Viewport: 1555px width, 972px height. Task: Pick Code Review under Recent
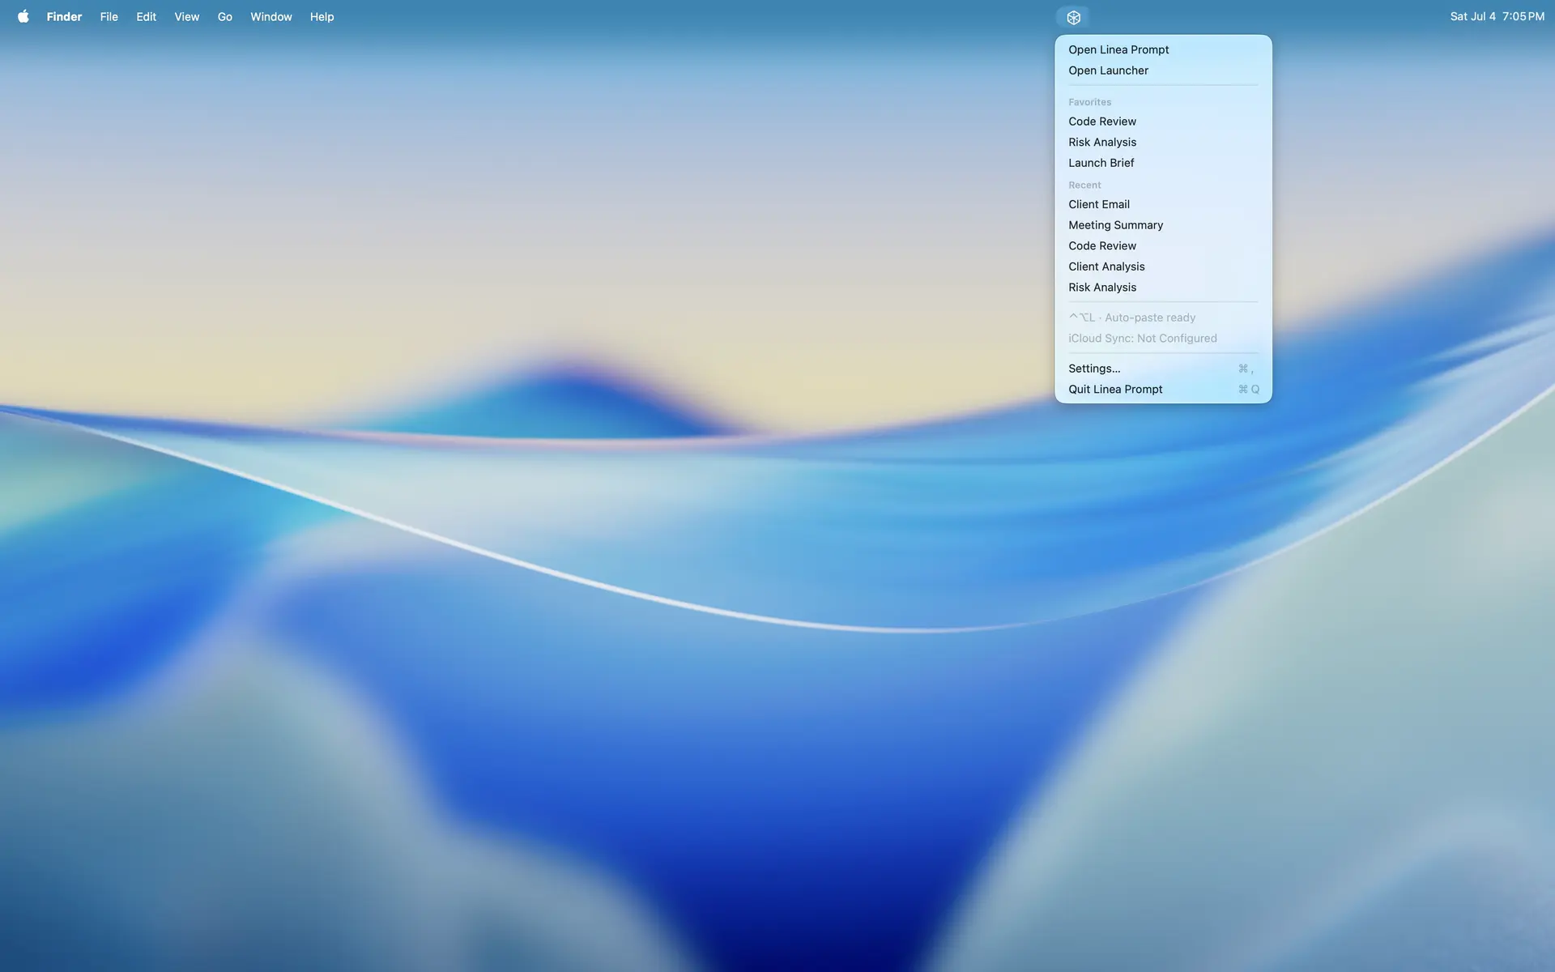1163,245
